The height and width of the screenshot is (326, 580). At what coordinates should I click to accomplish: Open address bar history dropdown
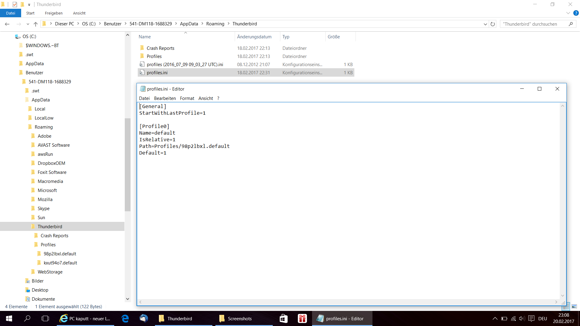[x=485, y=24]
